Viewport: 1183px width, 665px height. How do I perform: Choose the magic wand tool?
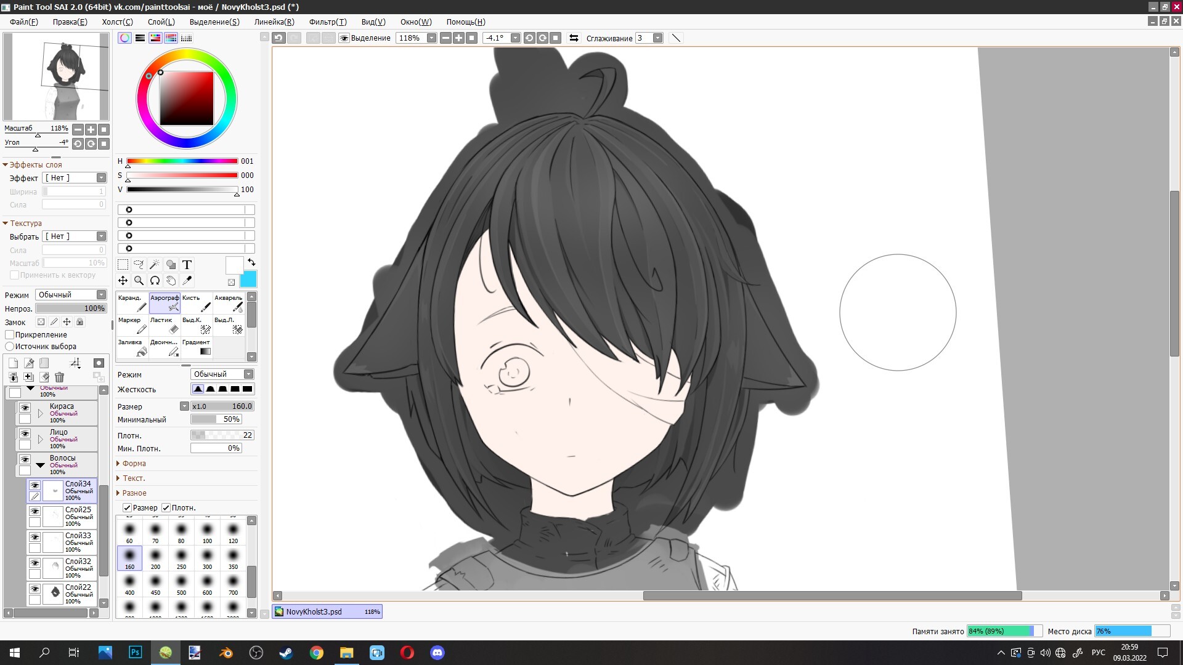pos(155,265)
